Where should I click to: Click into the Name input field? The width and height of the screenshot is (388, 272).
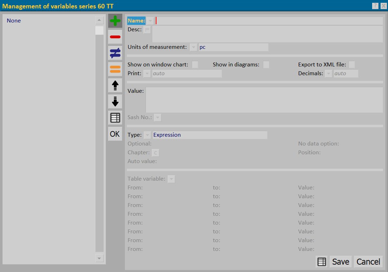pos(269,21)
